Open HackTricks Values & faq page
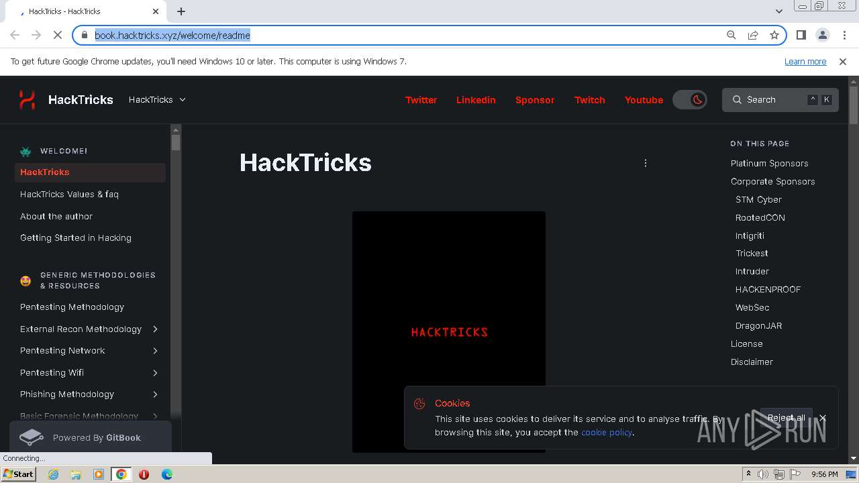859x483 pixels. click(69, 195)
